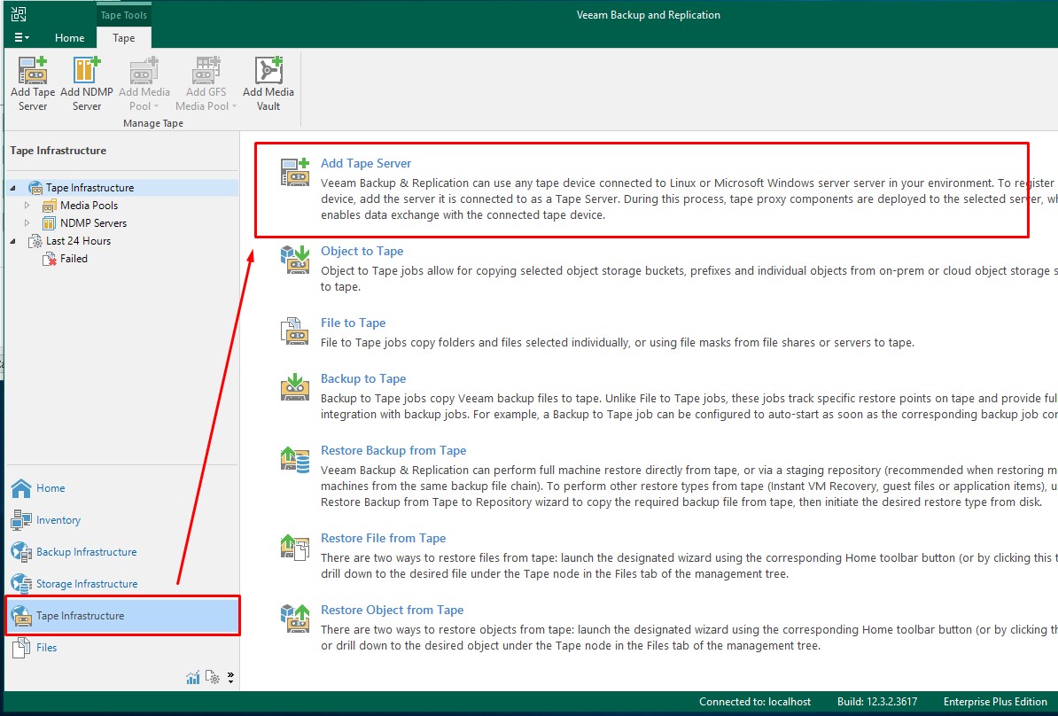
Task: Click Add Media Vault ribbon button
Action: click(x=268, y=84)
